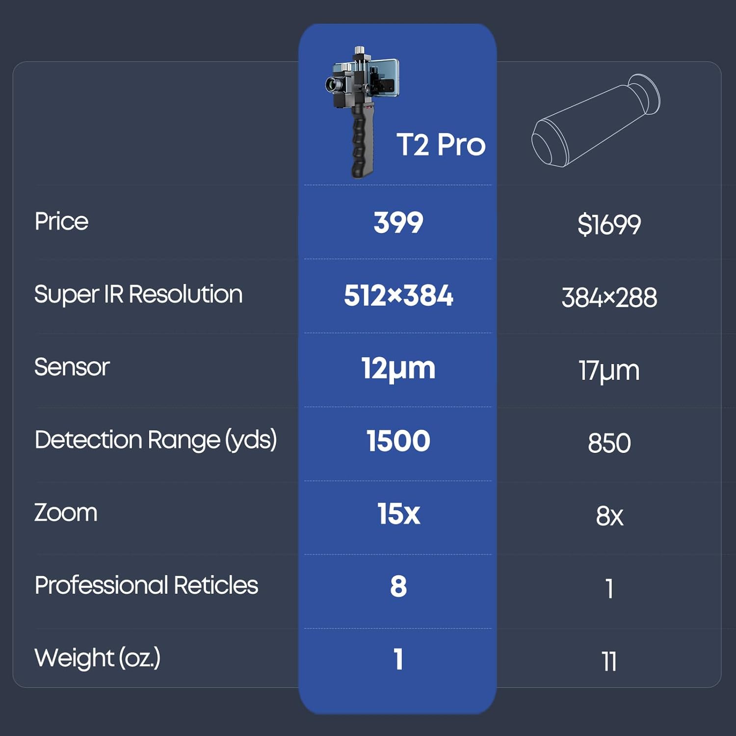The image size is (736, 736).
Task: Click the 384×288 resolution value
Action: point(609,297)
